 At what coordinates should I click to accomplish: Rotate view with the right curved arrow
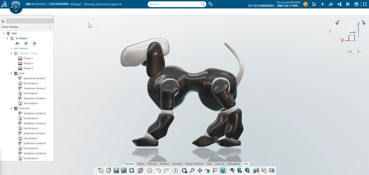[x=364, y=23]
